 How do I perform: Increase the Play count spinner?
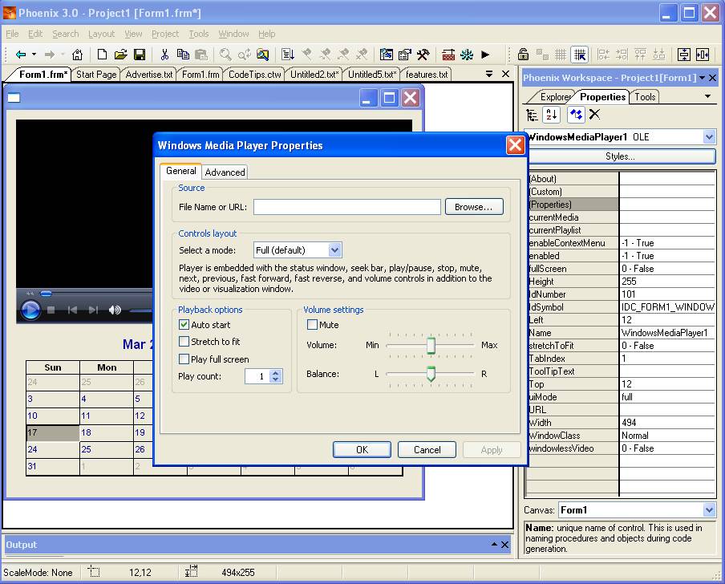[x=276, y=373]
